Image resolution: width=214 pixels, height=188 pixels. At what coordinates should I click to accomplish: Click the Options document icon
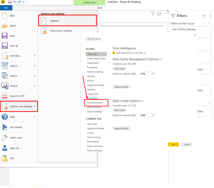coord(44,21)
